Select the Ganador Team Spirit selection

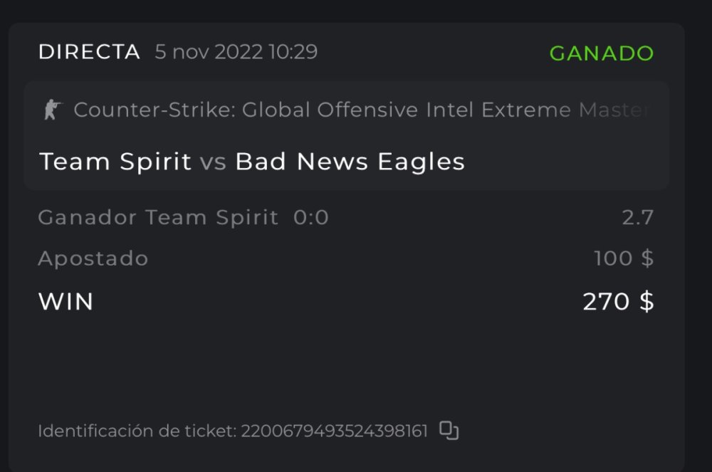[x=158, y=218]
